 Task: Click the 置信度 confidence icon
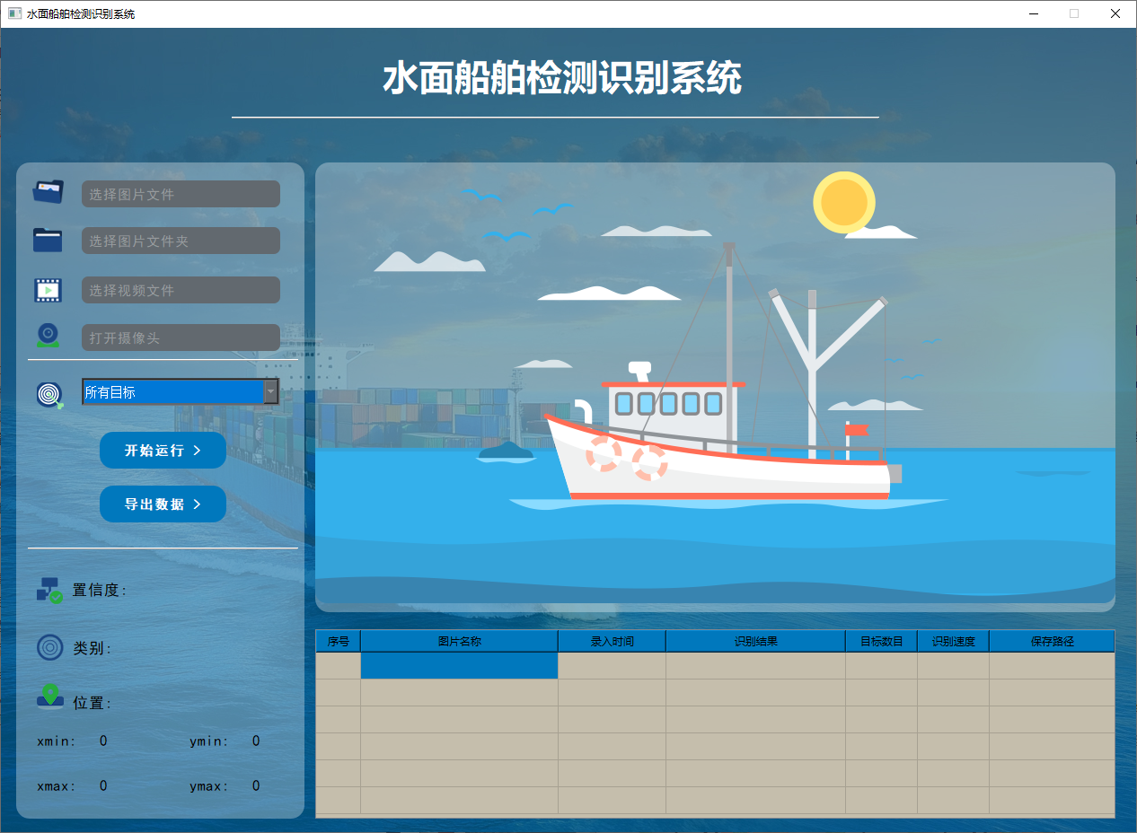pos(49,590)
